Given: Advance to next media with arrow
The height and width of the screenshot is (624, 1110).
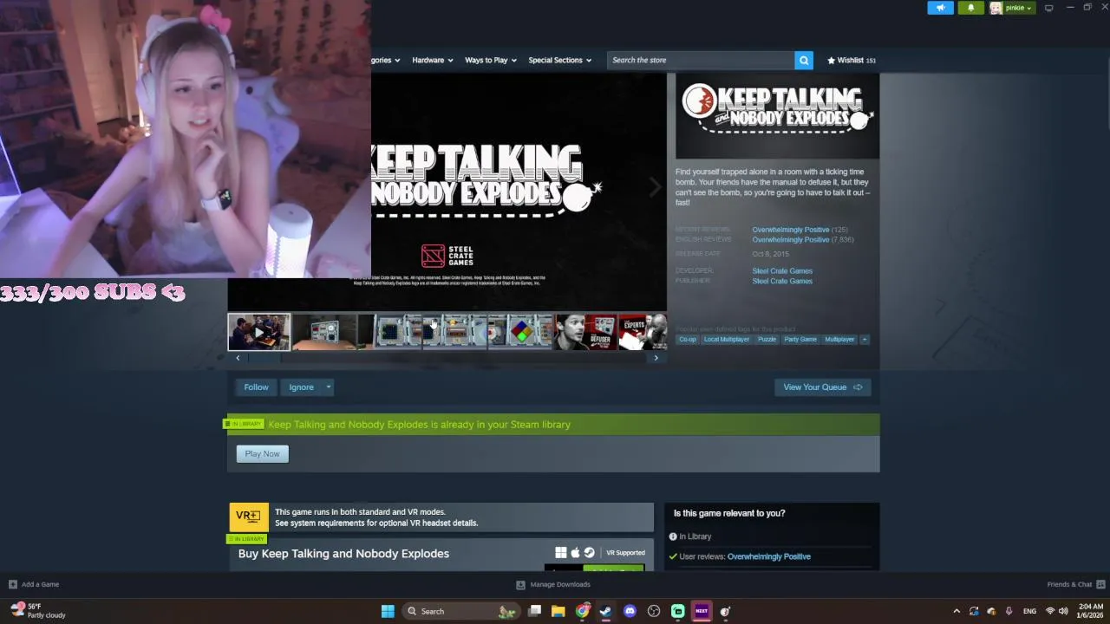Looking at the screenshot, I should click(656, 186).
